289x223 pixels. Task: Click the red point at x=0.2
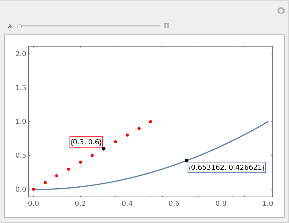(x=80, y=162)
